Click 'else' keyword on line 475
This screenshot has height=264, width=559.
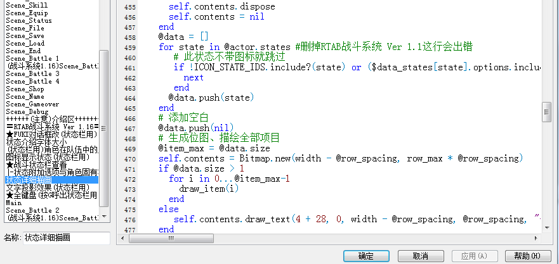point(169,209)
